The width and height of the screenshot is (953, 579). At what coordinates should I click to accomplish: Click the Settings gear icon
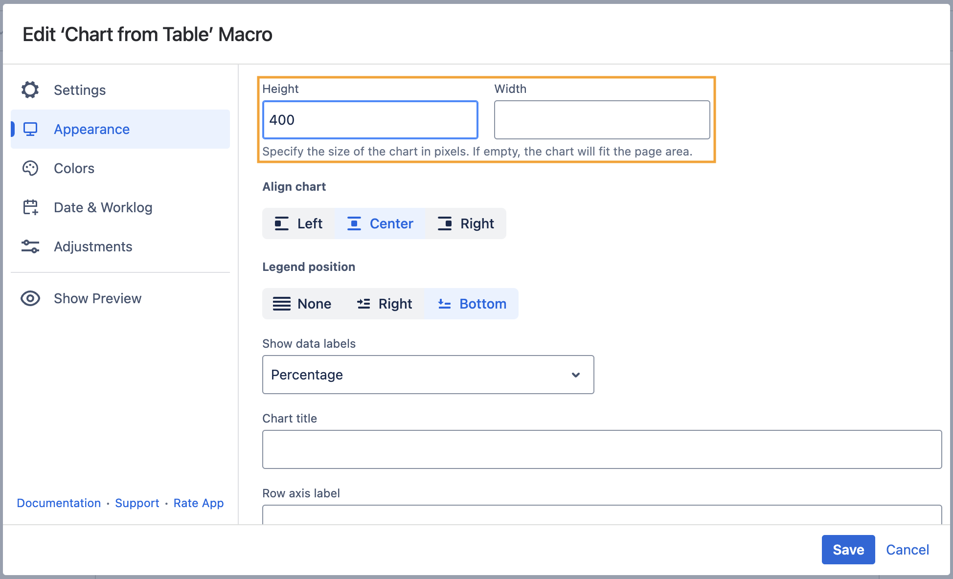pos(30,90)
